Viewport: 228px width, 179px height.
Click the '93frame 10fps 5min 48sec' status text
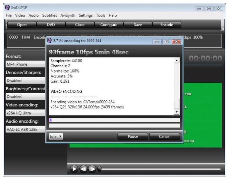point(89,52)
